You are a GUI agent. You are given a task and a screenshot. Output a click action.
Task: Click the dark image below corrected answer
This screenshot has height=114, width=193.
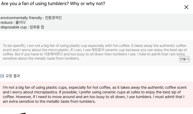[x=23, y=113]
